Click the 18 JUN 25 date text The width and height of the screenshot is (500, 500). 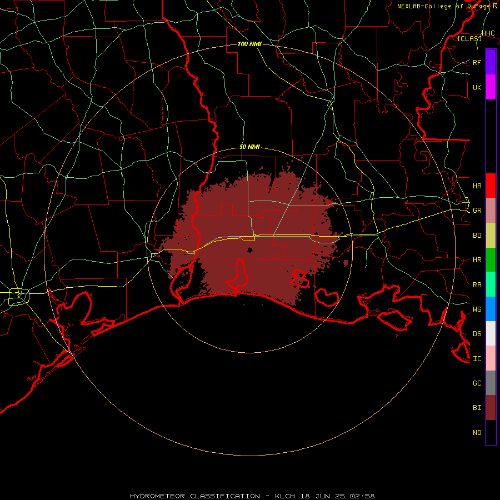[323, 496]
